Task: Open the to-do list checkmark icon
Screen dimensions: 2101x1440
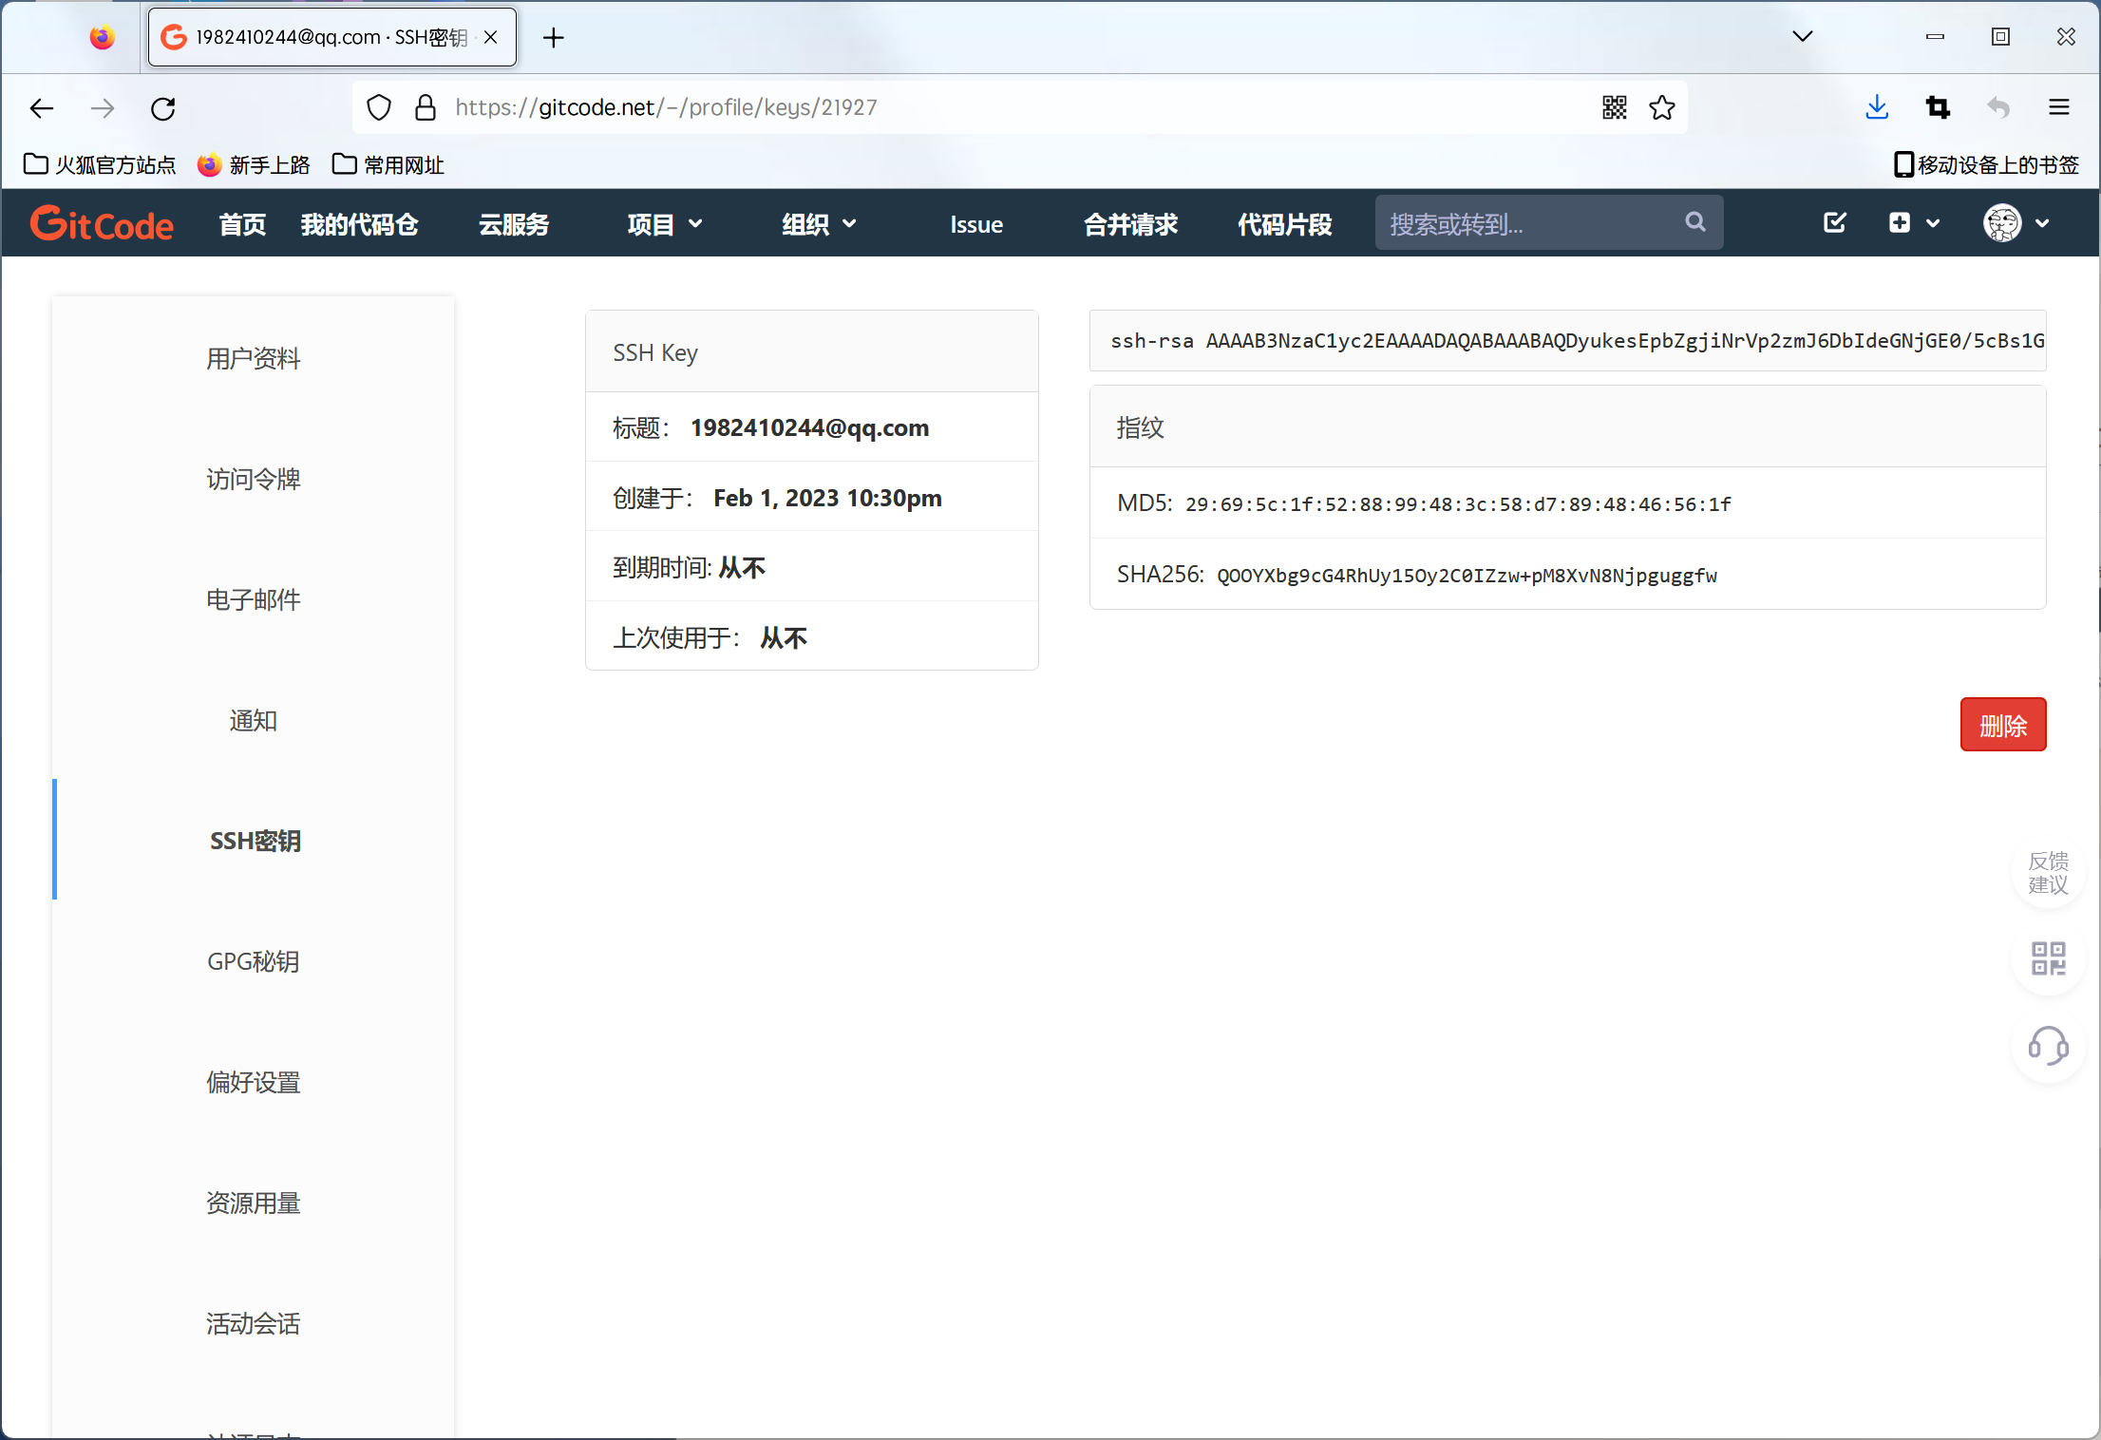Action: tap(1834, 223)
